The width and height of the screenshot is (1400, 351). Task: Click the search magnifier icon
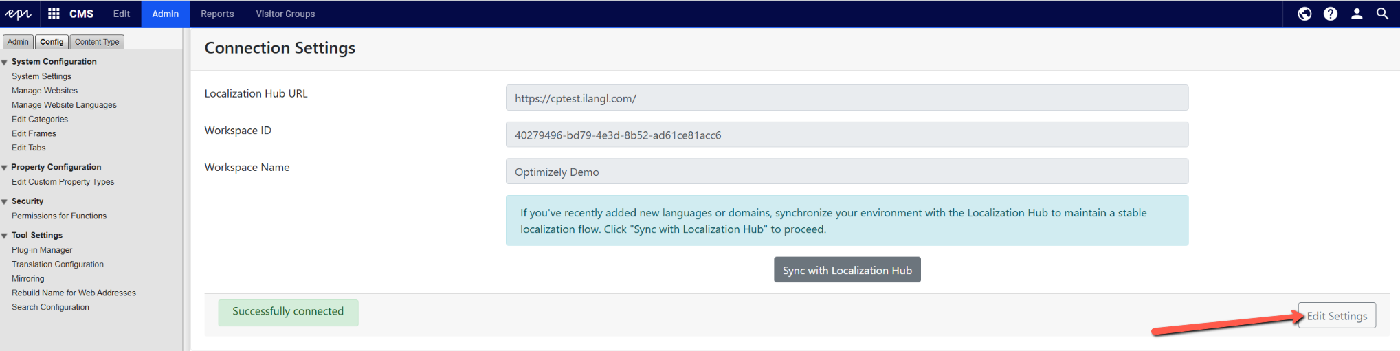(1382, 14)
